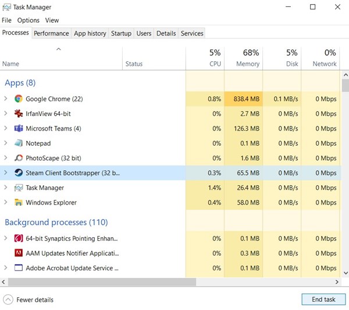
Task: Expand the Steam Client Bootstrapper row
Action: pos(6,172)
